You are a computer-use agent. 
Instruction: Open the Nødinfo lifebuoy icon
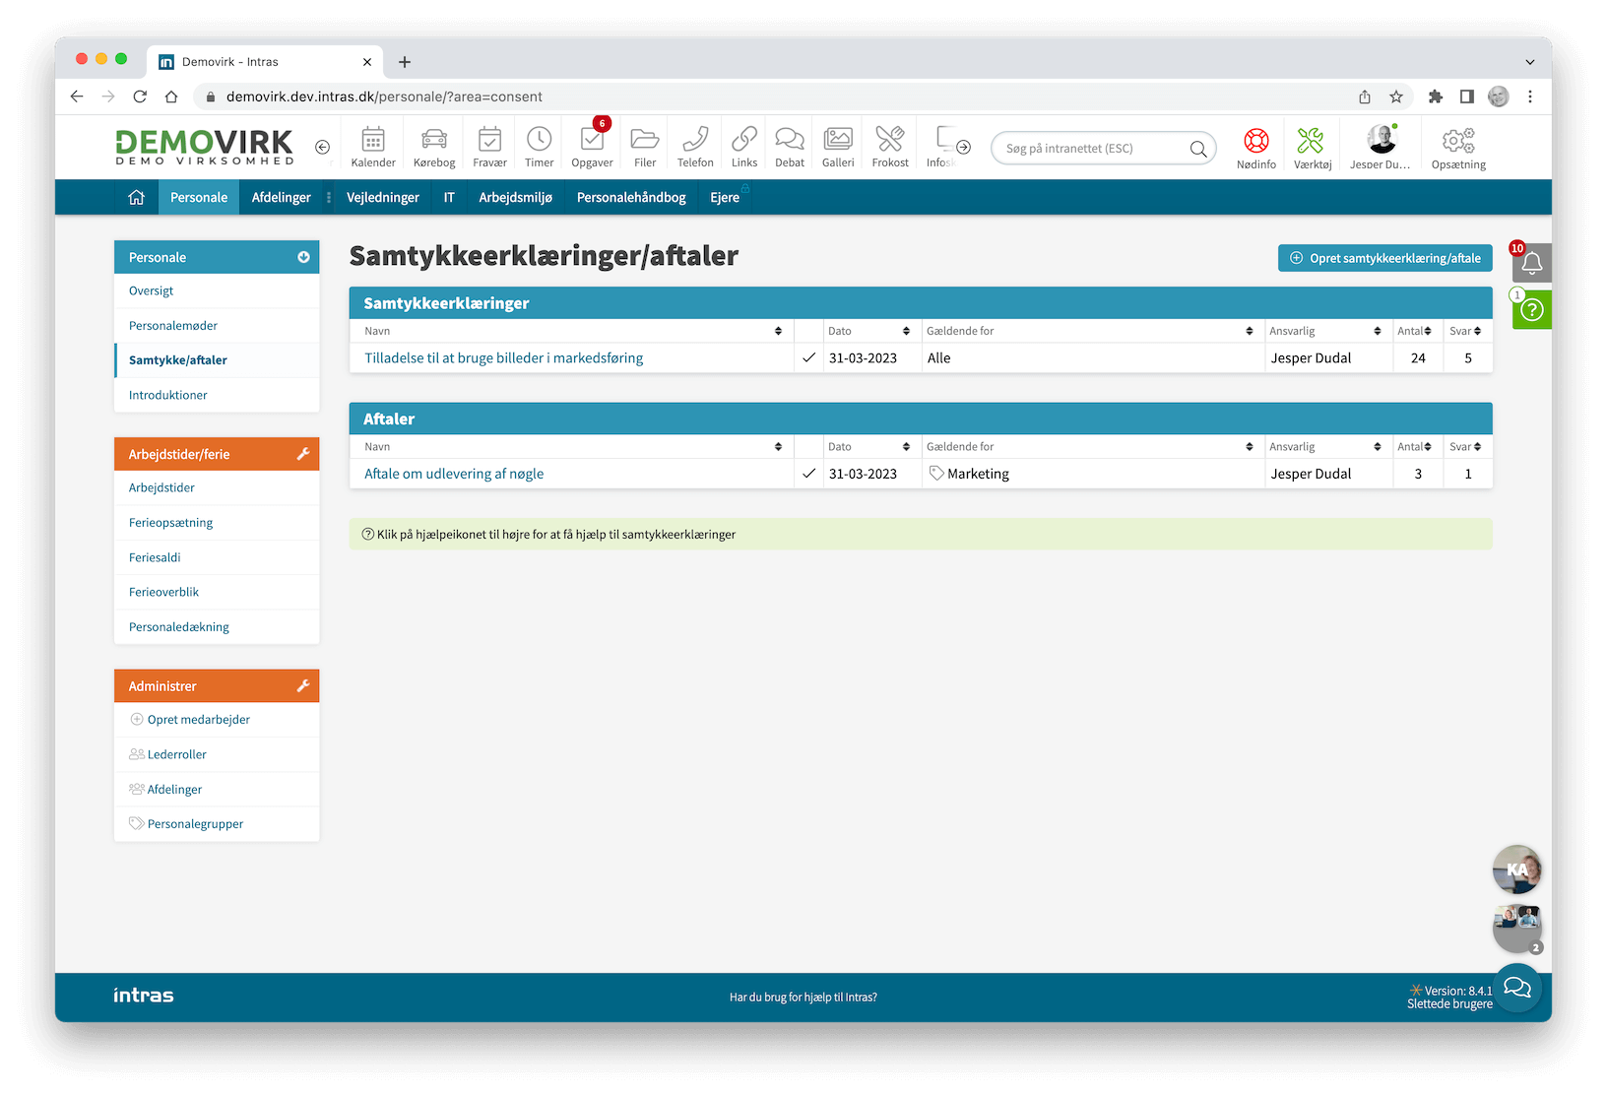[x=1256, y=148]
